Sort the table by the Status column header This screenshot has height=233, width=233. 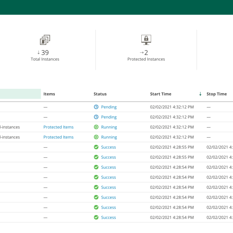(100, 94)
